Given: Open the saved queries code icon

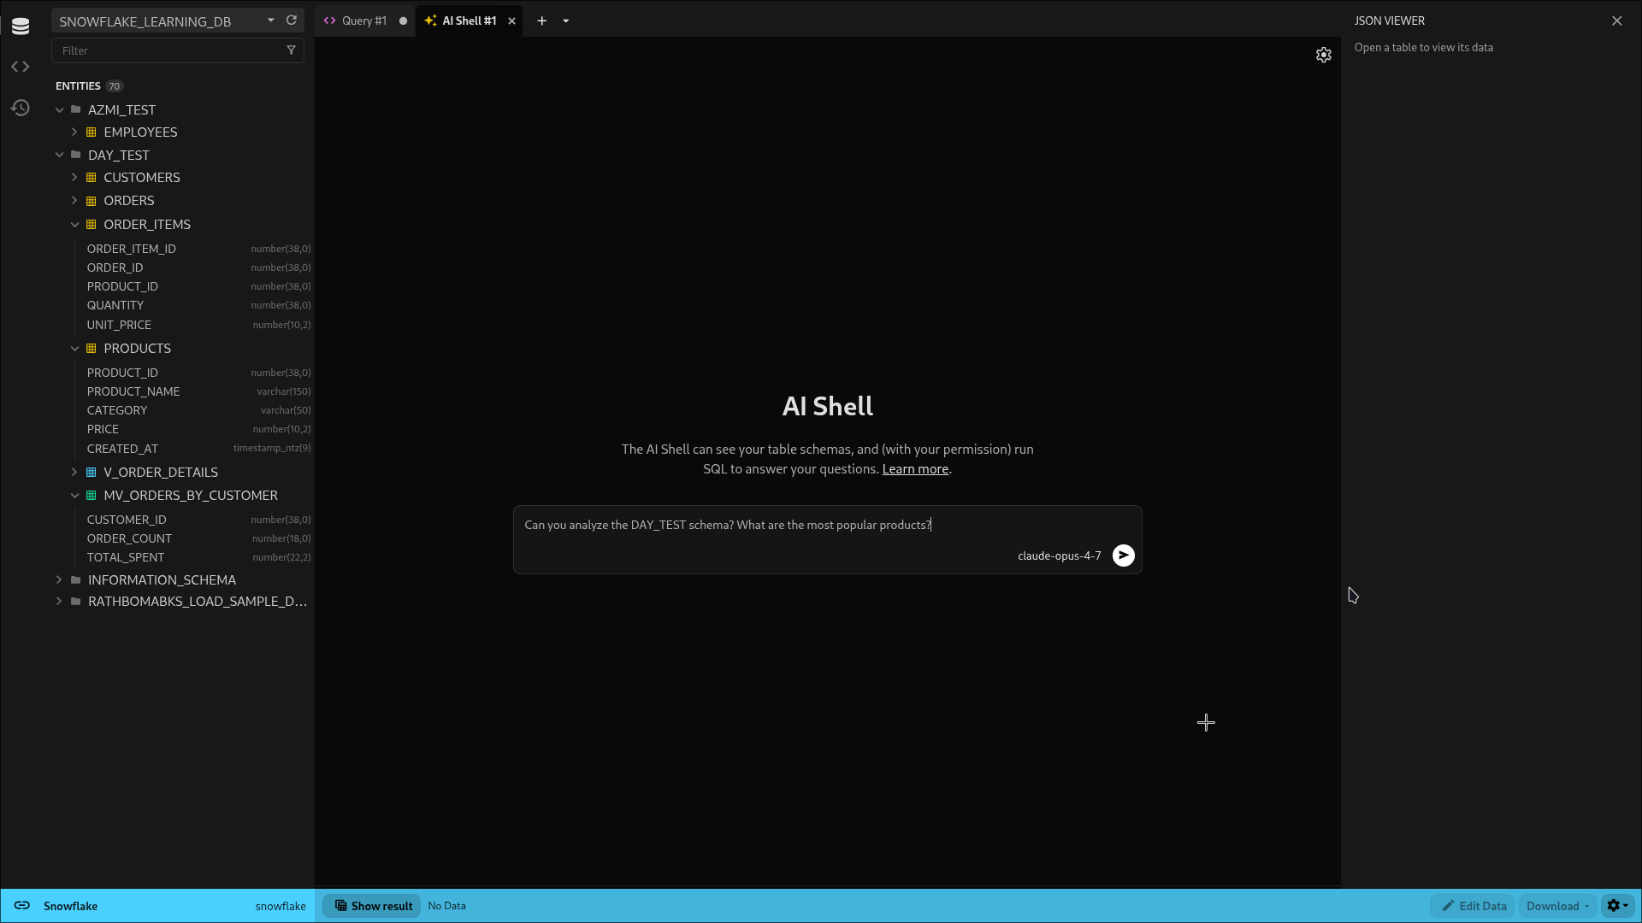Looking at the screenshot, I should pos(21,67).
